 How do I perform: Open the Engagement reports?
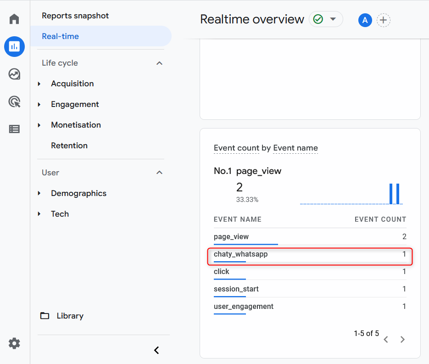point(75,105)
